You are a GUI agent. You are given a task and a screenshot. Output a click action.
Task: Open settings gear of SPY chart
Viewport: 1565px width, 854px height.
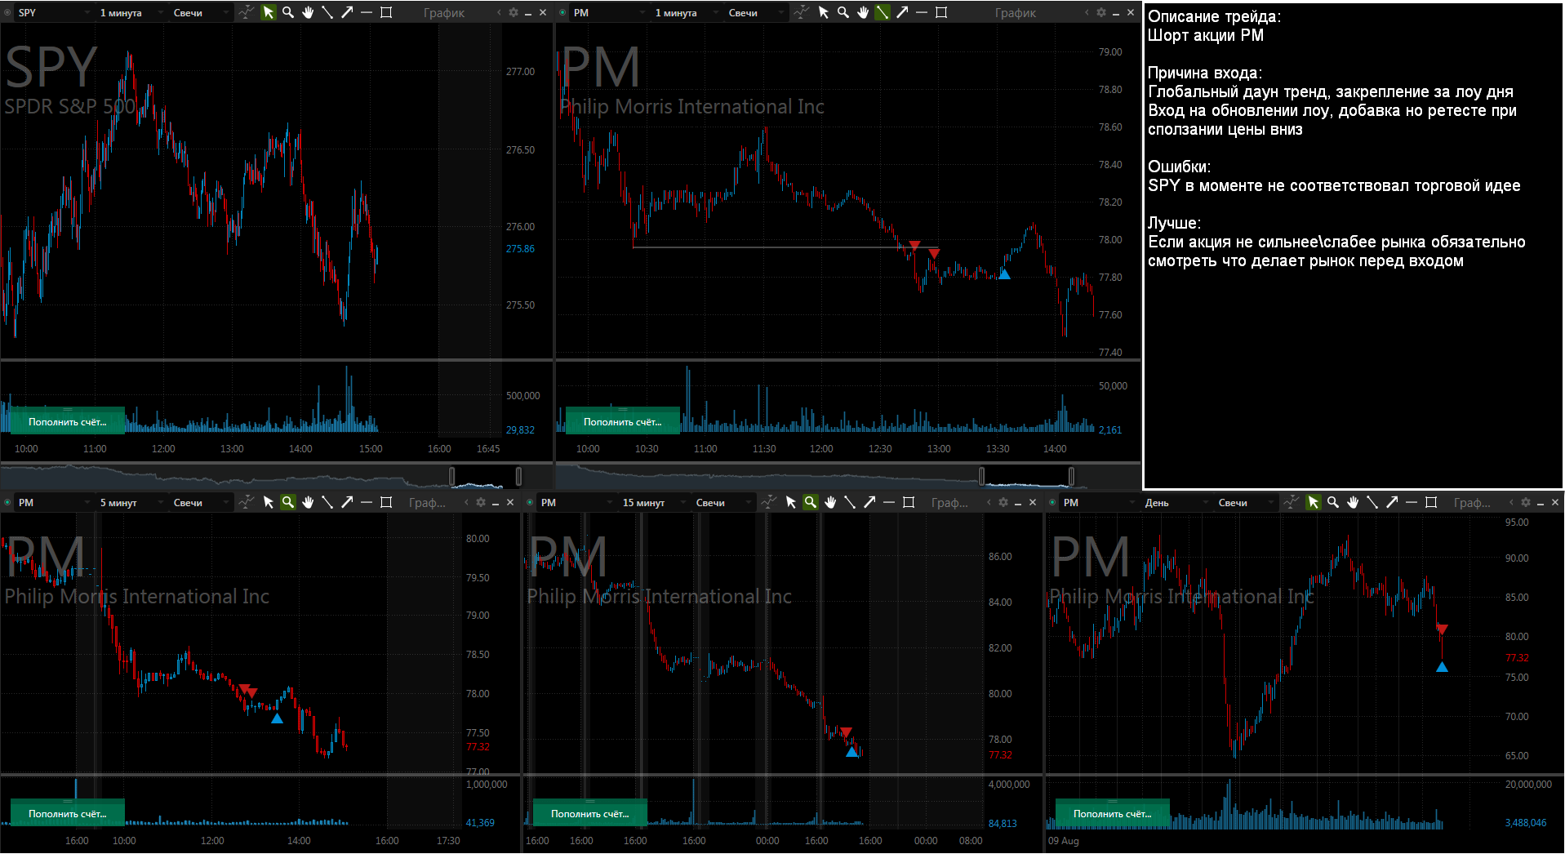(x=514, y=12)
